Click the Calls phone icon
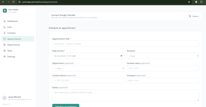The image size is (206, 107). click(4, 27)
